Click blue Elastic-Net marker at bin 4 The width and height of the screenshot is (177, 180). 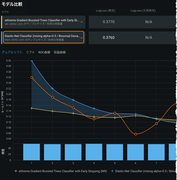[94, 108]
